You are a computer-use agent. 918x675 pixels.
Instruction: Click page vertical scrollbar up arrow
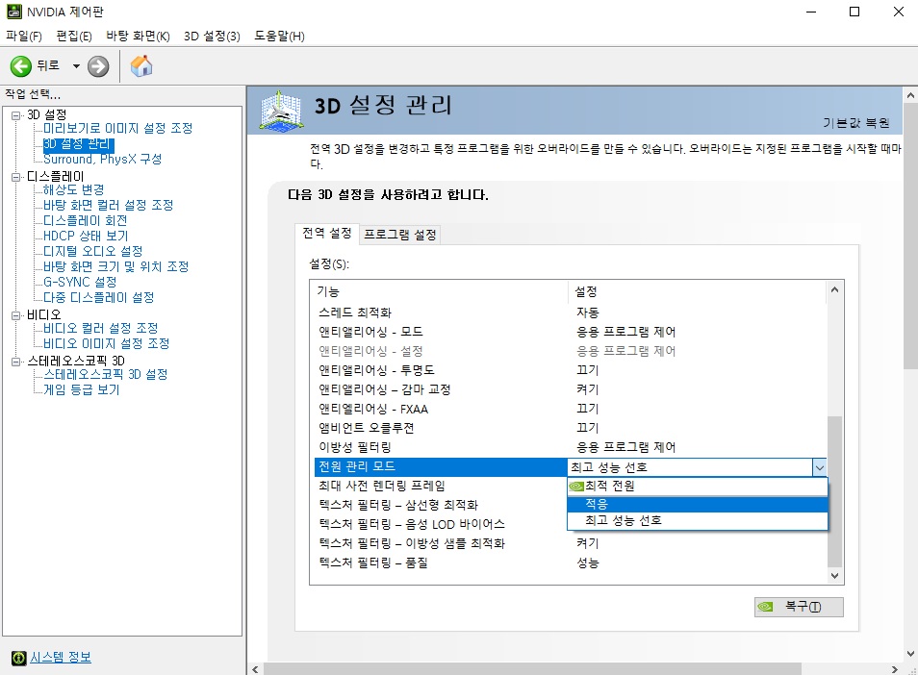tap(910, 94)
